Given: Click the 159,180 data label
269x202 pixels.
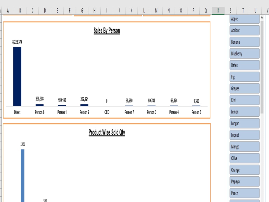Looking at the screenshot, I should tap(62, 100).
